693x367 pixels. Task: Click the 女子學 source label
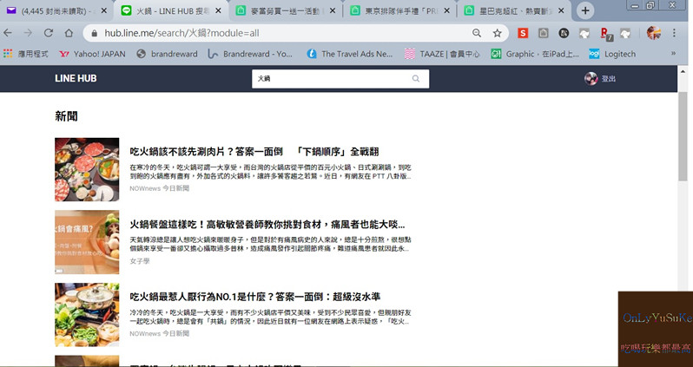140,261
